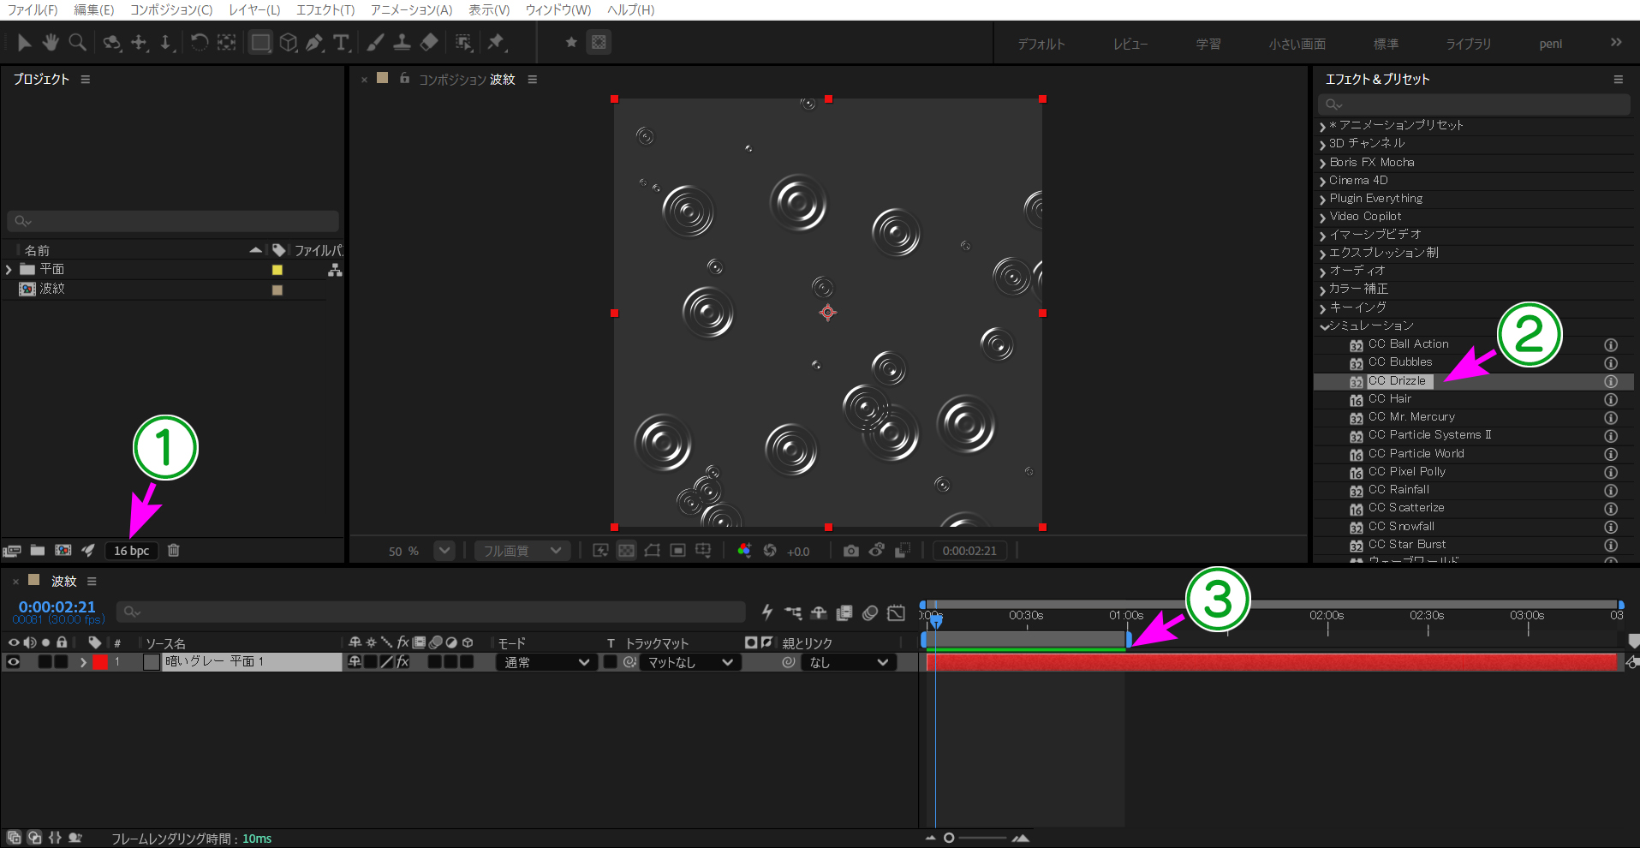The image size is (1640, 848).
Task: Click the +0.0 exposure value
Action: click(x=798, y=552)
